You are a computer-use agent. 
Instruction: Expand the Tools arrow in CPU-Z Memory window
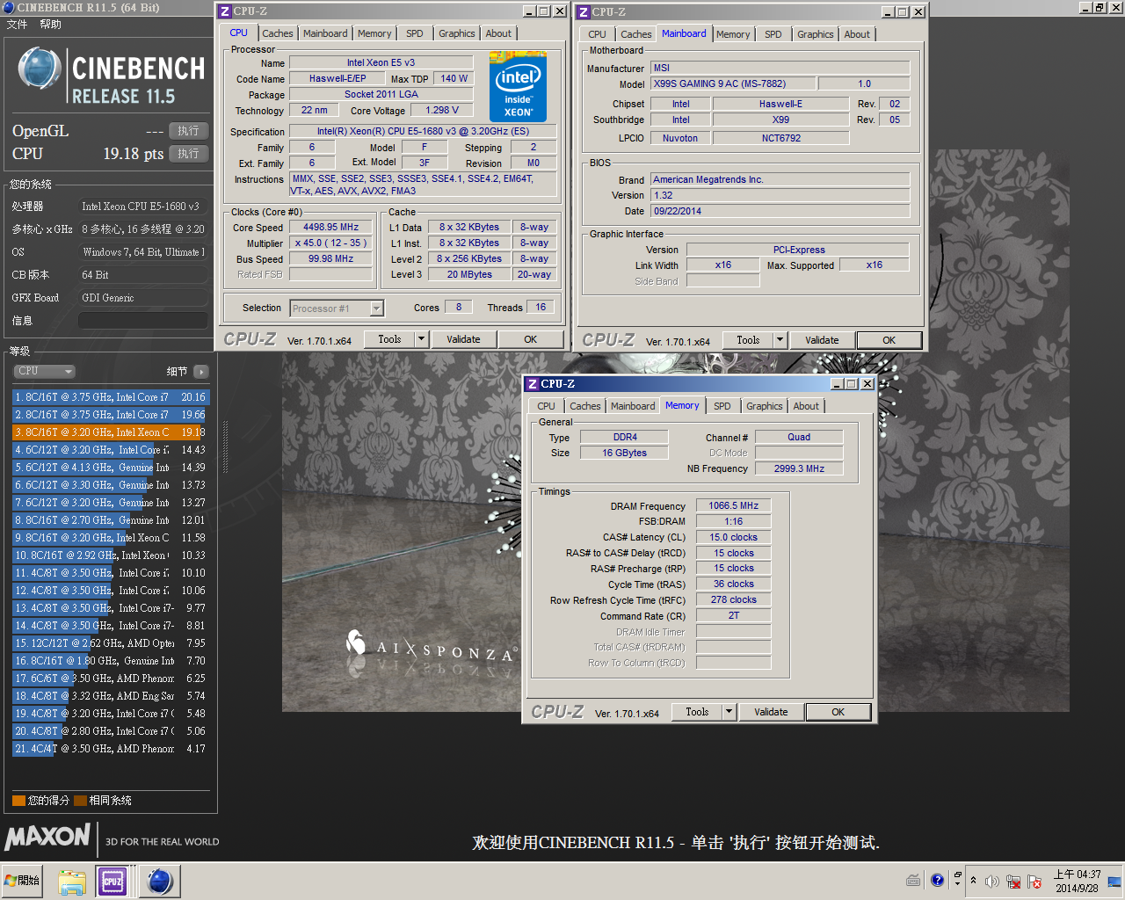tap(729, 712)
